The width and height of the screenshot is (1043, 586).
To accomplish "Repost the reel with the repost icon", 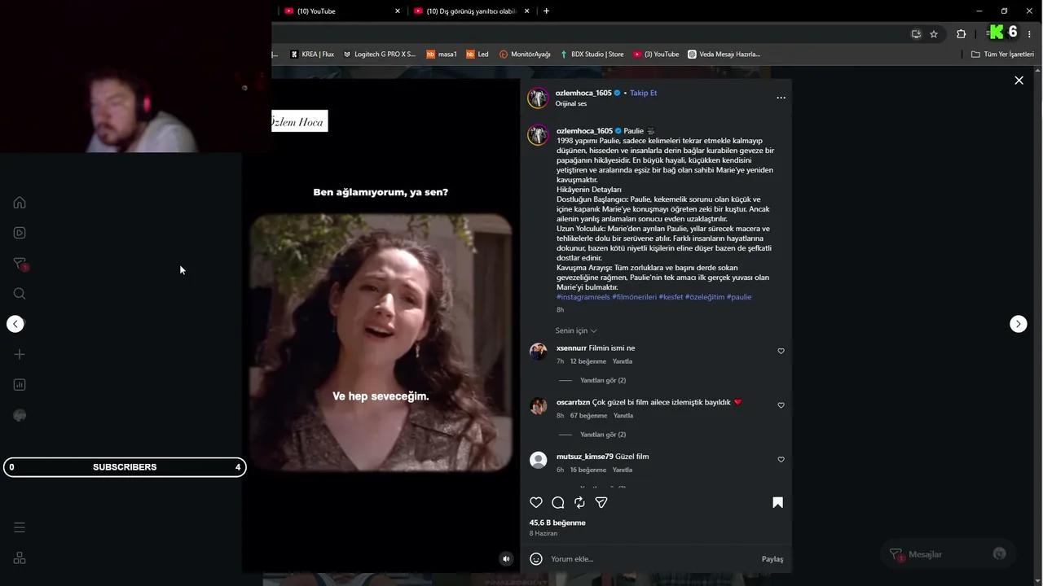I will click(579, 503).
